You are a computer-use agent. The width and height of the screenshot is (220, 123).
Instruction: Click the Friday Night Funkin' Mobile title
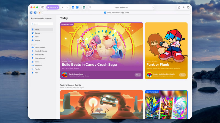164,74
